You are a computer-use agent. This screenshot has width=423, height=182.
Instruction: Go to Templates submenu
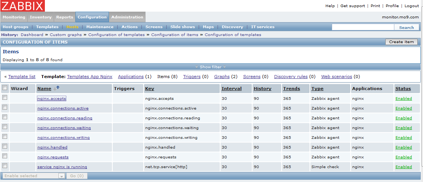tap(47, 27)
